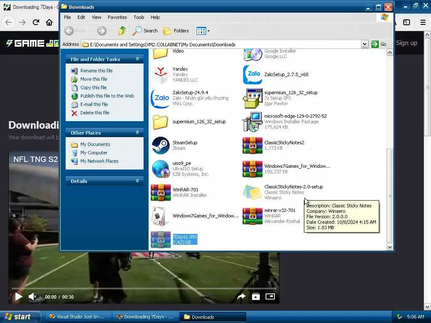The image size is (431, 323).
Task: Toggle the Folders pane button
Action: click(x=176, y=31)
